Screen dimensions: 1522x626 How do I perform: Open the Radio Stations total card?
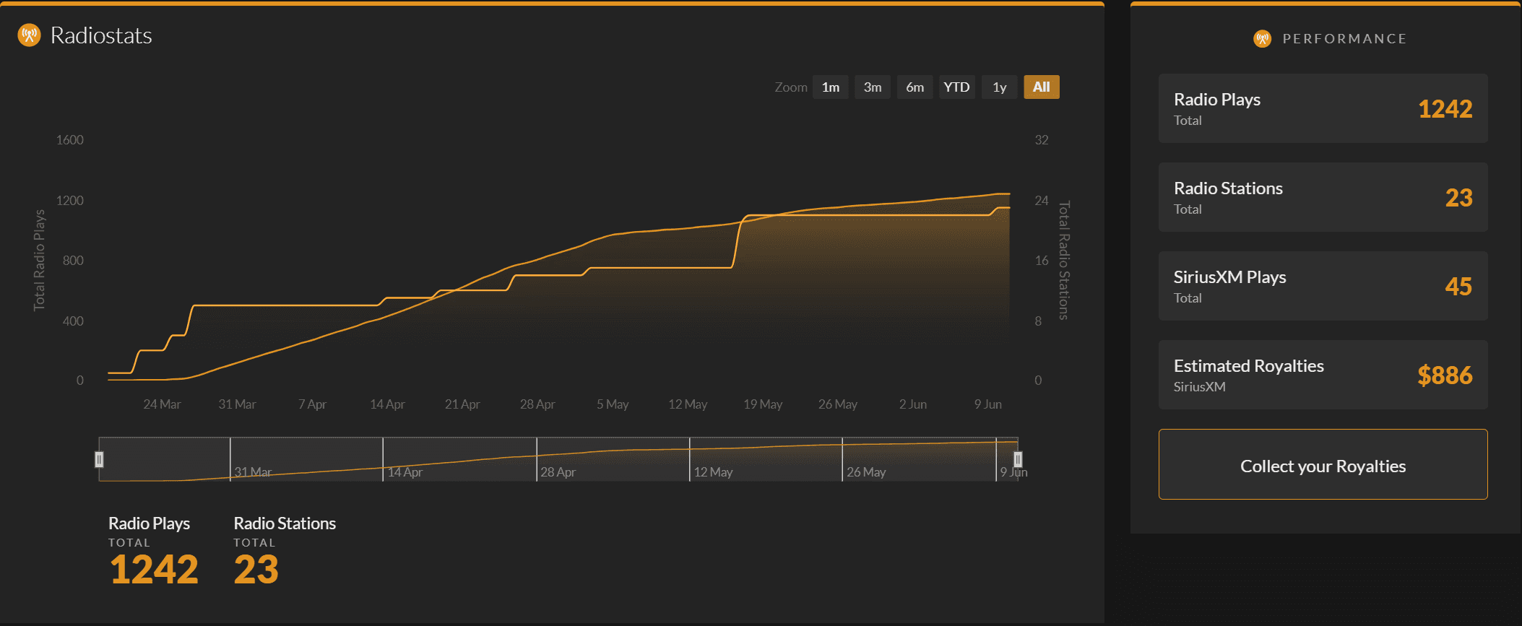point(1322,197)
